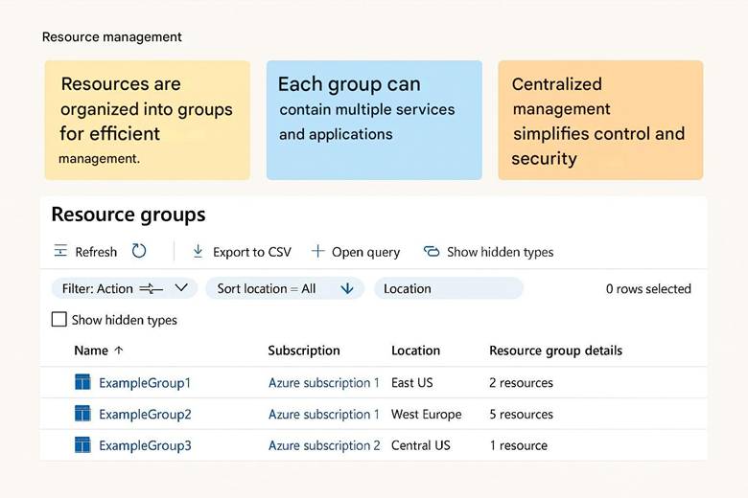This screenshot has width=748, height=498.
Task: Click the plus icon for Open query
Action: click(x=317, y=251)
